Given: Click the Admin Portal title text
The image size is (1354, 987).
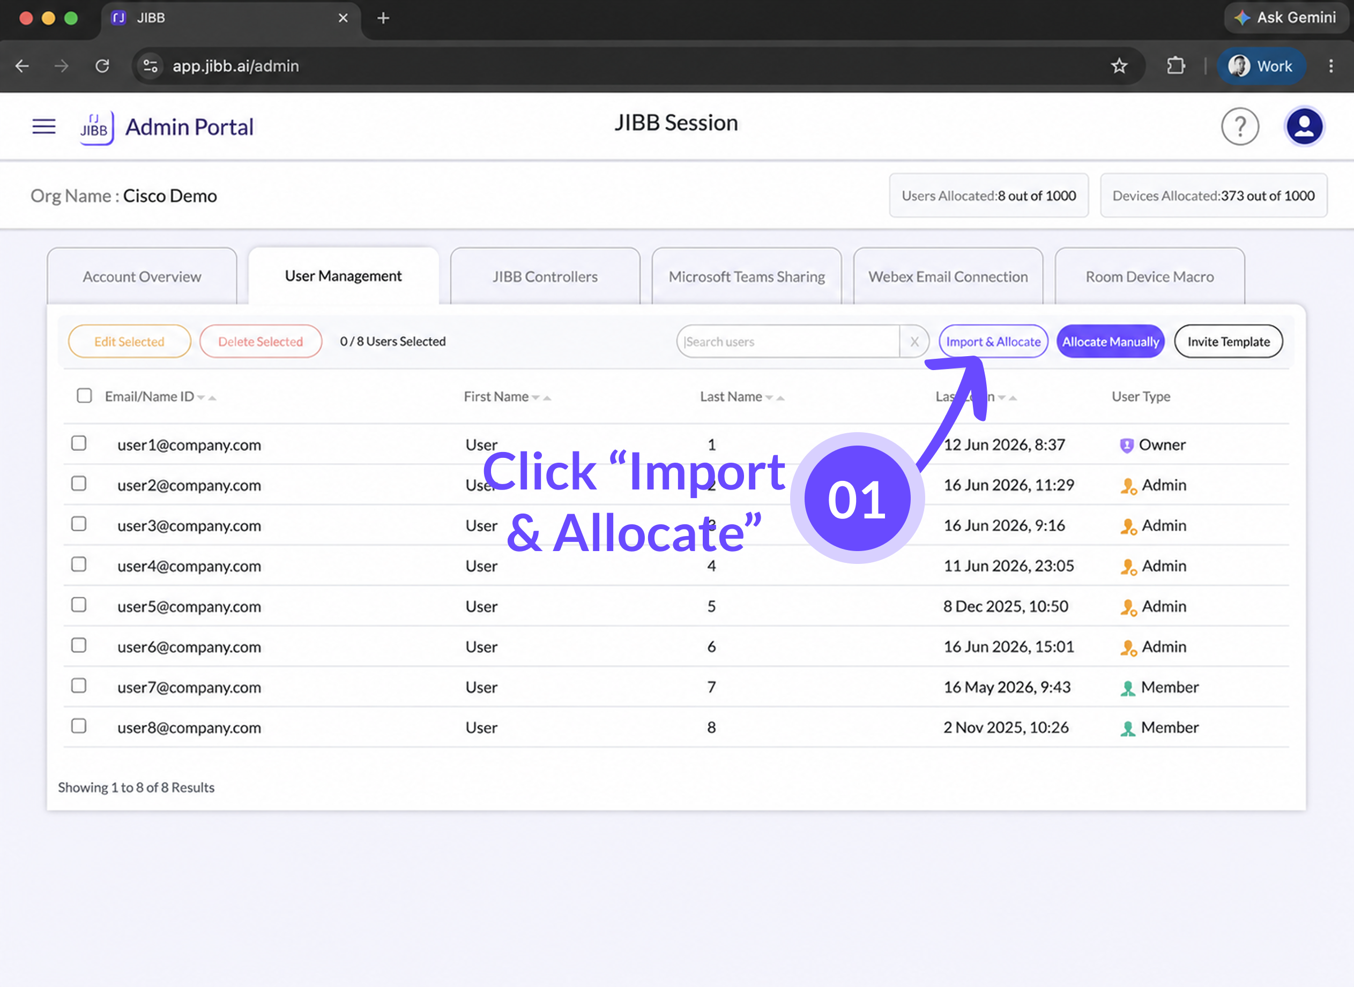Looking at the screenshot, I should [x=190, y=127].
